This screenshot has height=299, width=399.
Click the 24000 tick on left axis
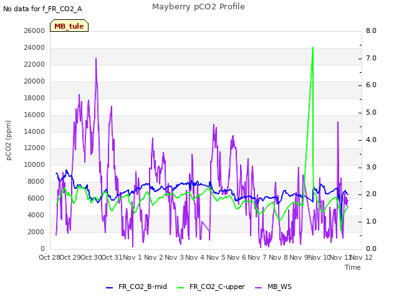point(34,47)
